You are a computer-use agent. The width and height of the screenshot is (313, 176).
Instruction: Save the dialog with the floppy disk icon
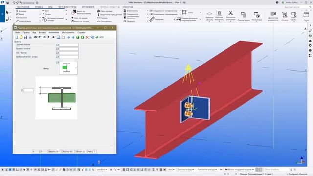[25, 37]
